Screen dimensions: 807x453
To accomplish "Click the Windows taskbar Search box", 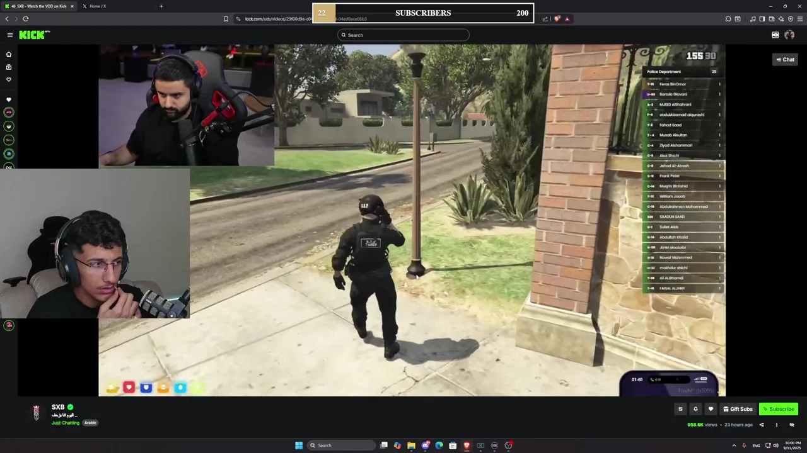I will 340,445.
